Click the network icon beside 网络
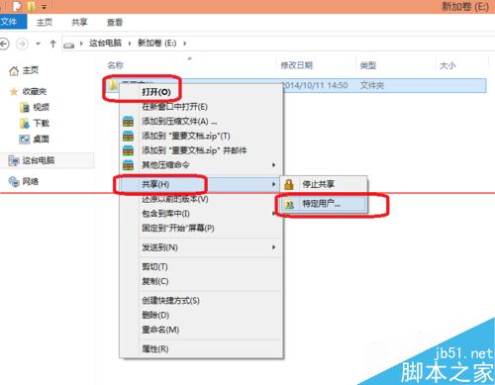This screenshot has height=385, width=495. [x=14, y=181]
